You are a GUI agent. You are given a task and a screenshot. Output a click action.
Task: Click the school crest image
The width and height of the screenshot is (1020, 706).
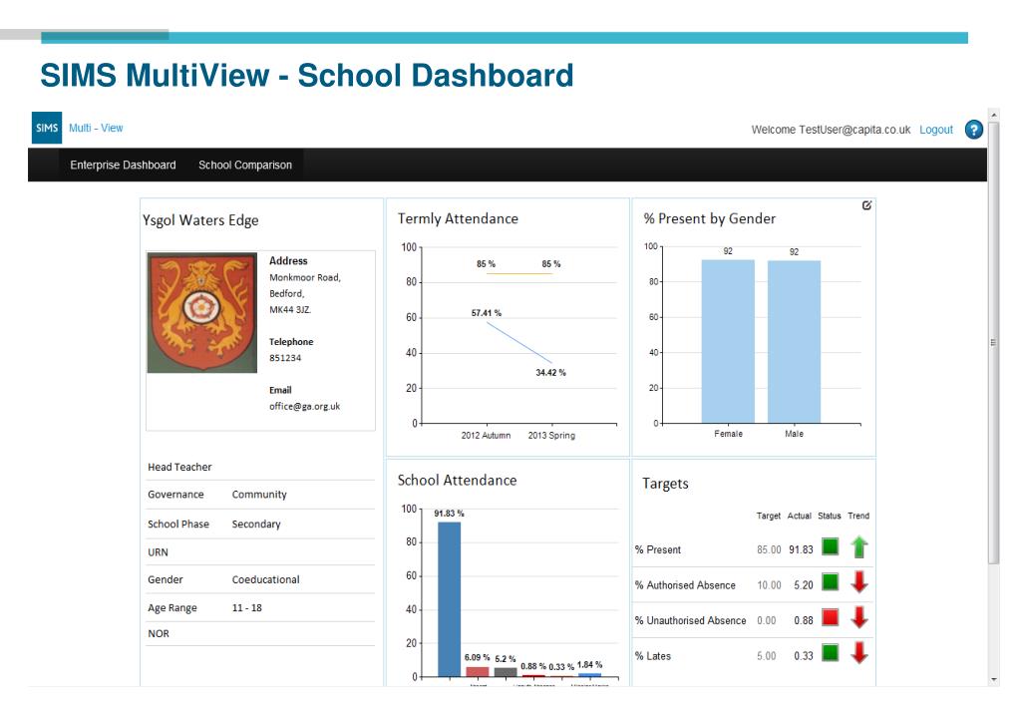[x=201, y=313]
